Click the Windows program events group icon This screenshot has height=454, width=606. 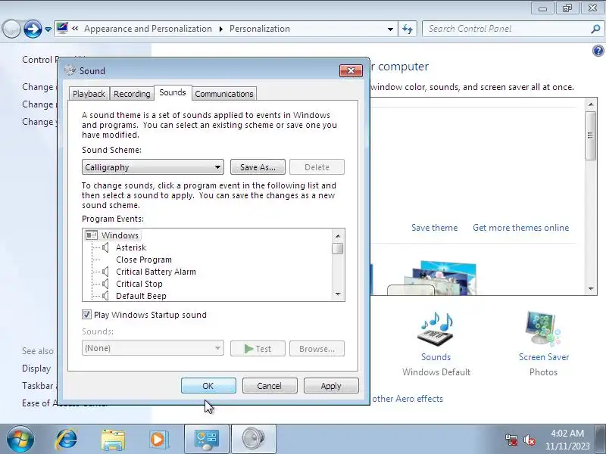92,235
